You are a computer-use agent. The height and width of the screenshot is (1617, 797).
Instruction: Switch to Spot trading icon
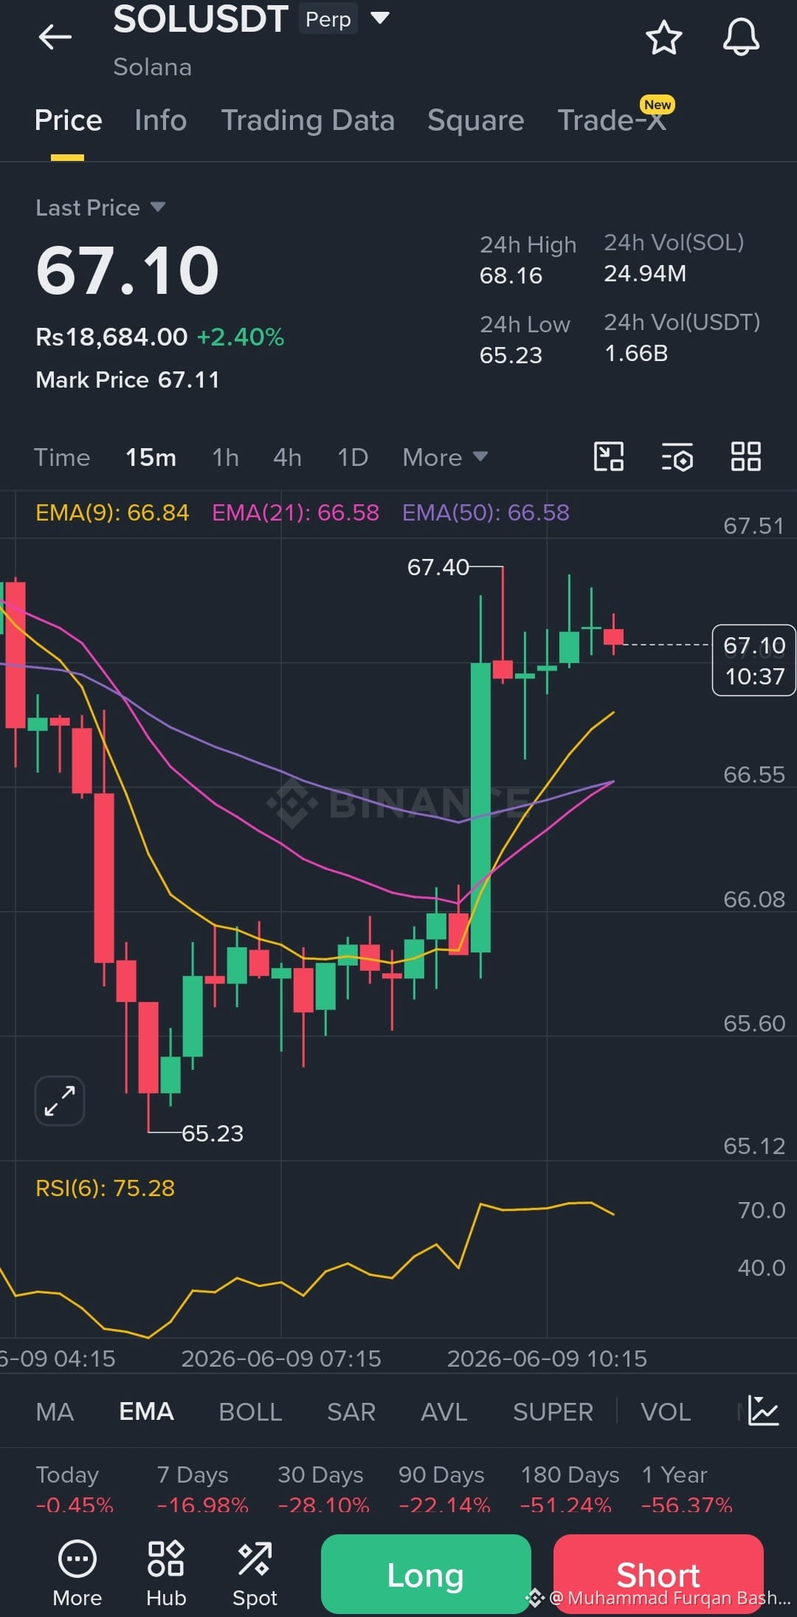pos(255,1573)
